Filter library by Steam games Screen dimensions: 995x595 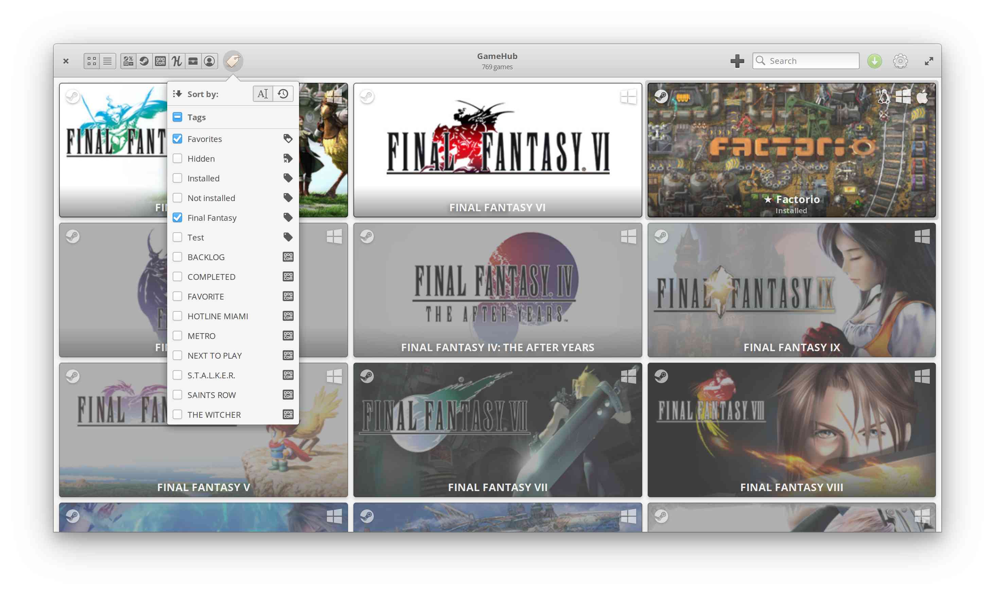[x=144, y=61]
